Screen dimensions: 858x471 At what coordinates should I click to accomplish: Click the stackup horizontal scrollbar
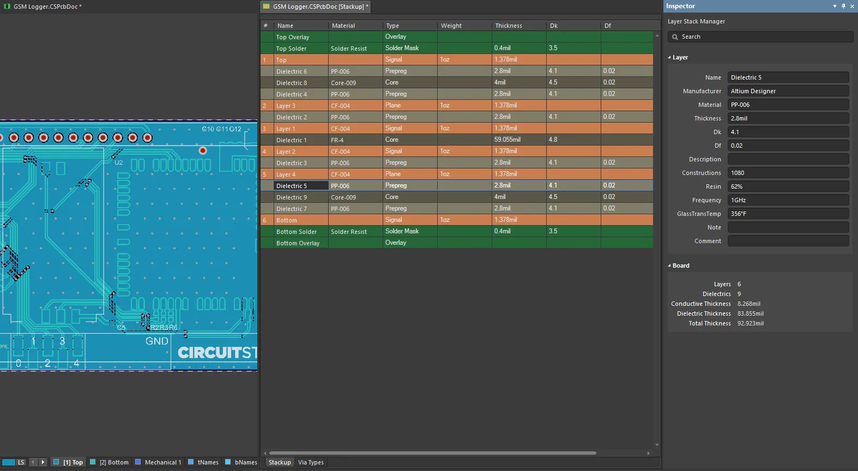click(x=432, y=453)
